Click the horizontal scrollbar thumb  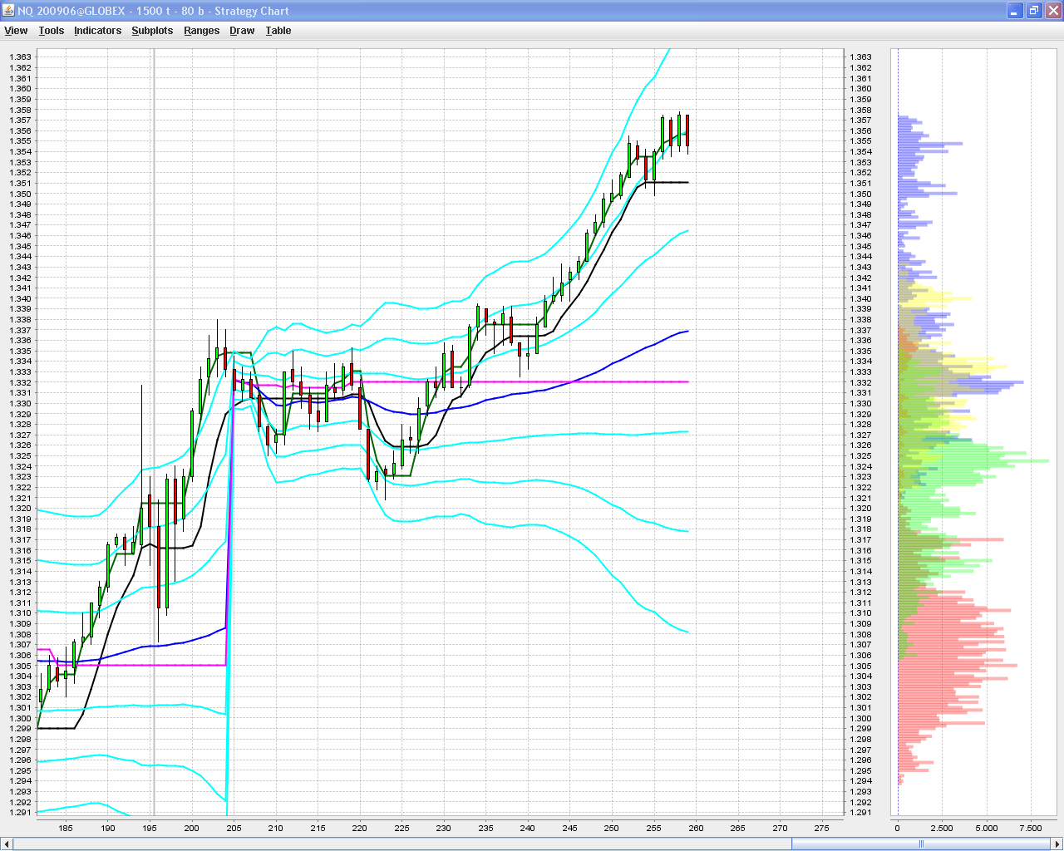pyautogui.click(x=921, y=844)
